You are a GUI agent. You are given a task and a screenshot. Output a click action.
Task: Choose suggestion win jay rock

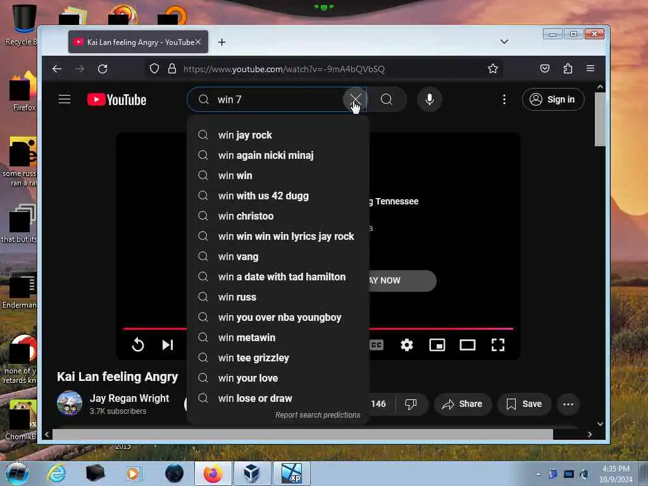tap(278, 135)
